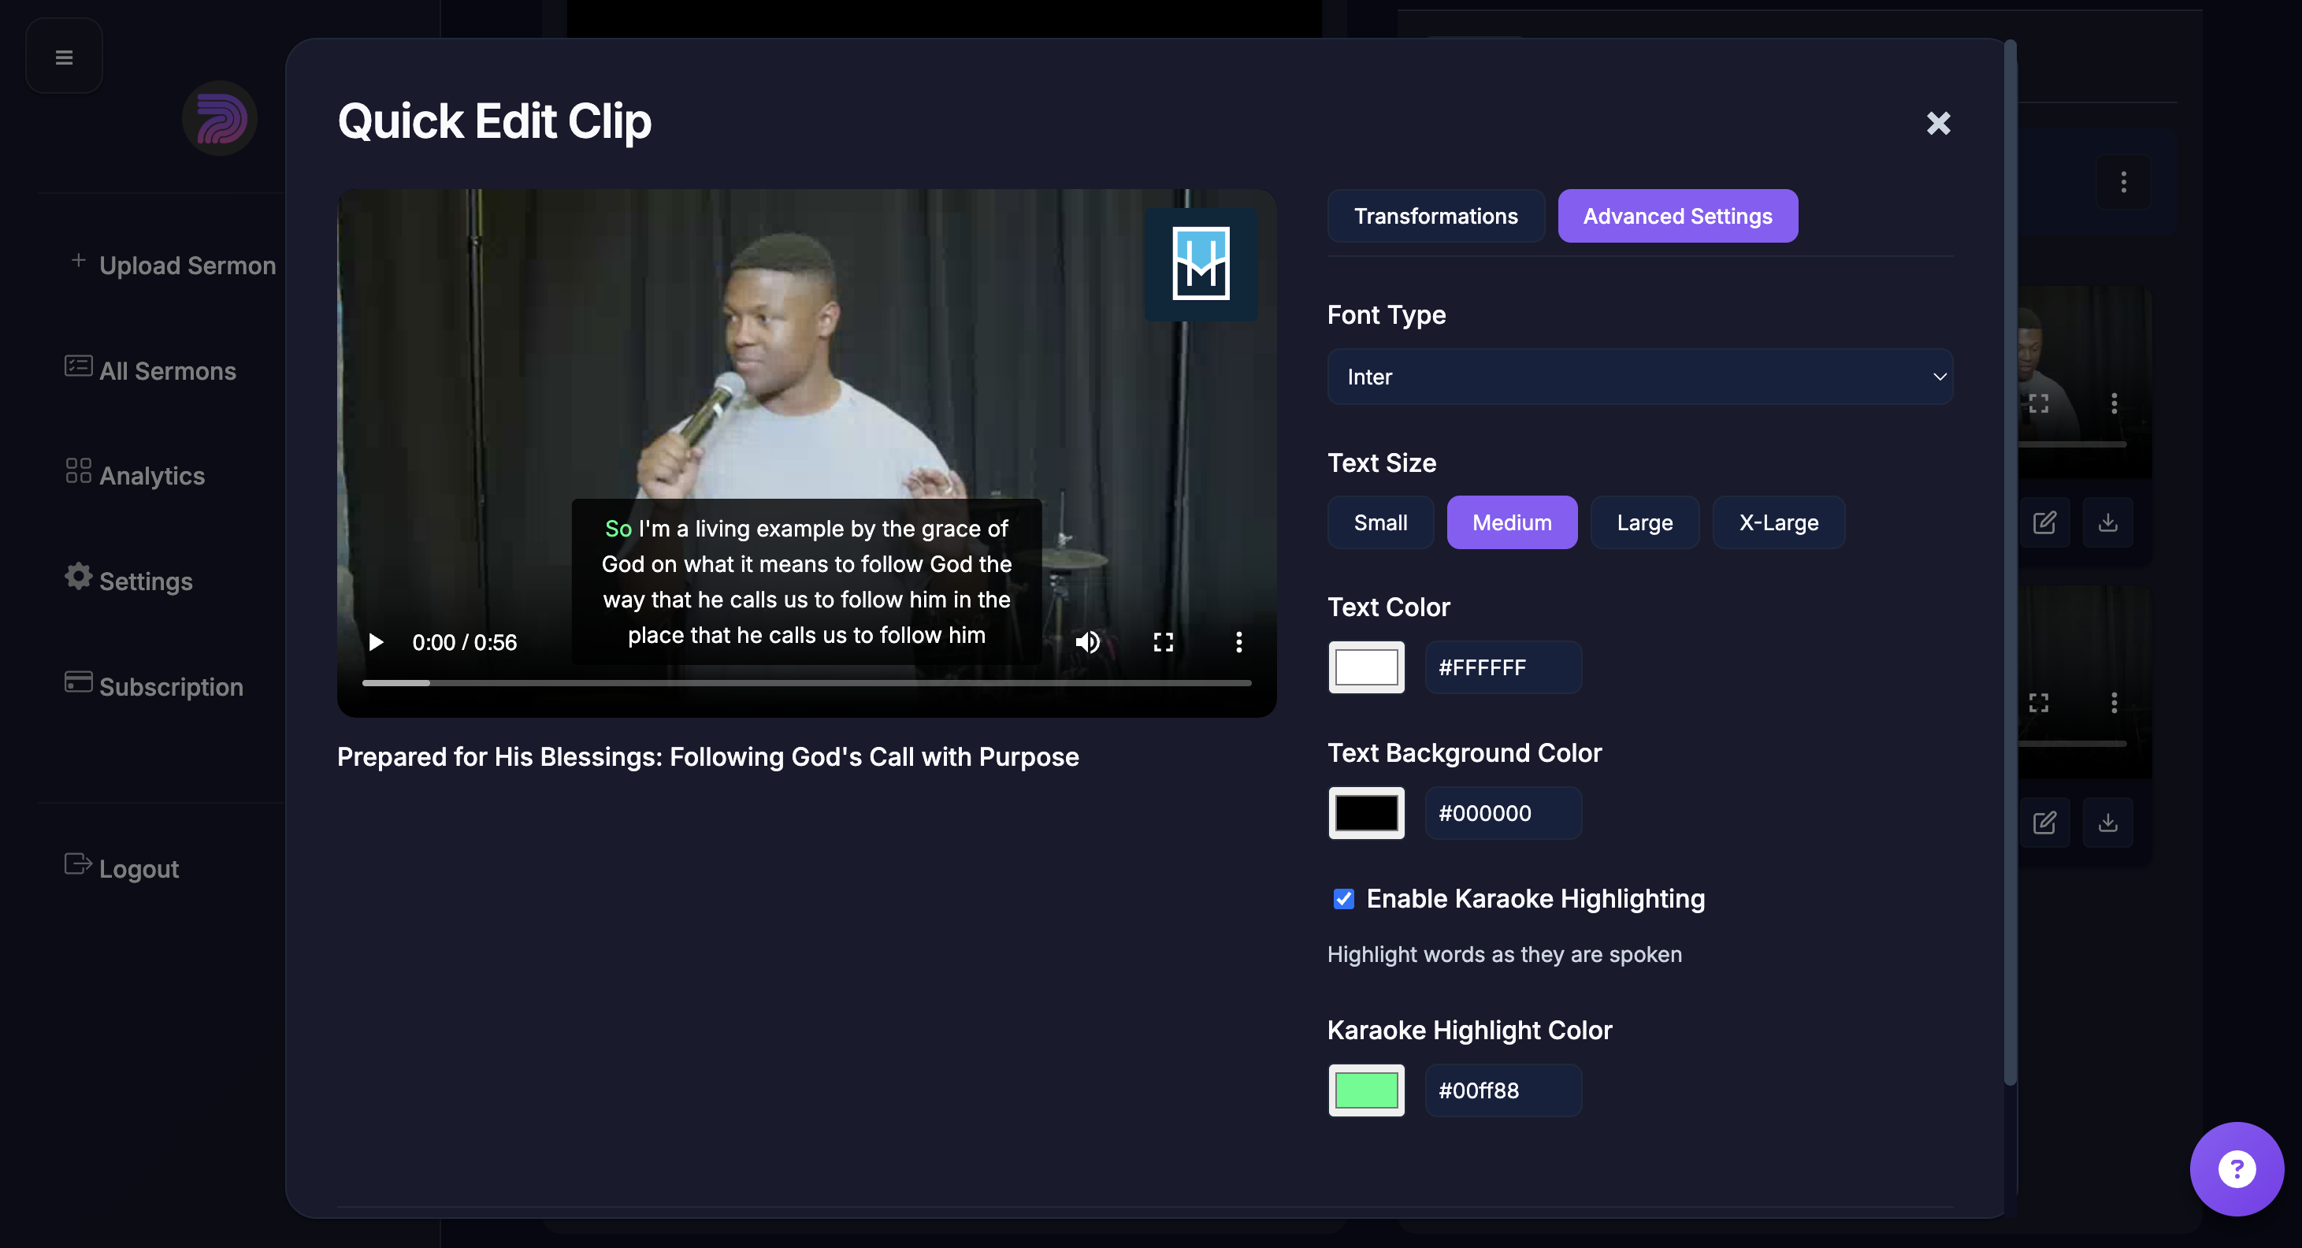The height and width of the screenshot is (1248, 2302).
Task: Select the Advanced Settings tab
Action: pos(1677,215)
